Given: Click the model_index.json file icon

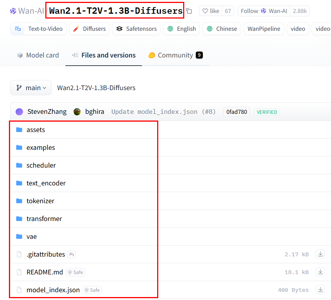Looking at the screenshot, I should coord(19,290).
